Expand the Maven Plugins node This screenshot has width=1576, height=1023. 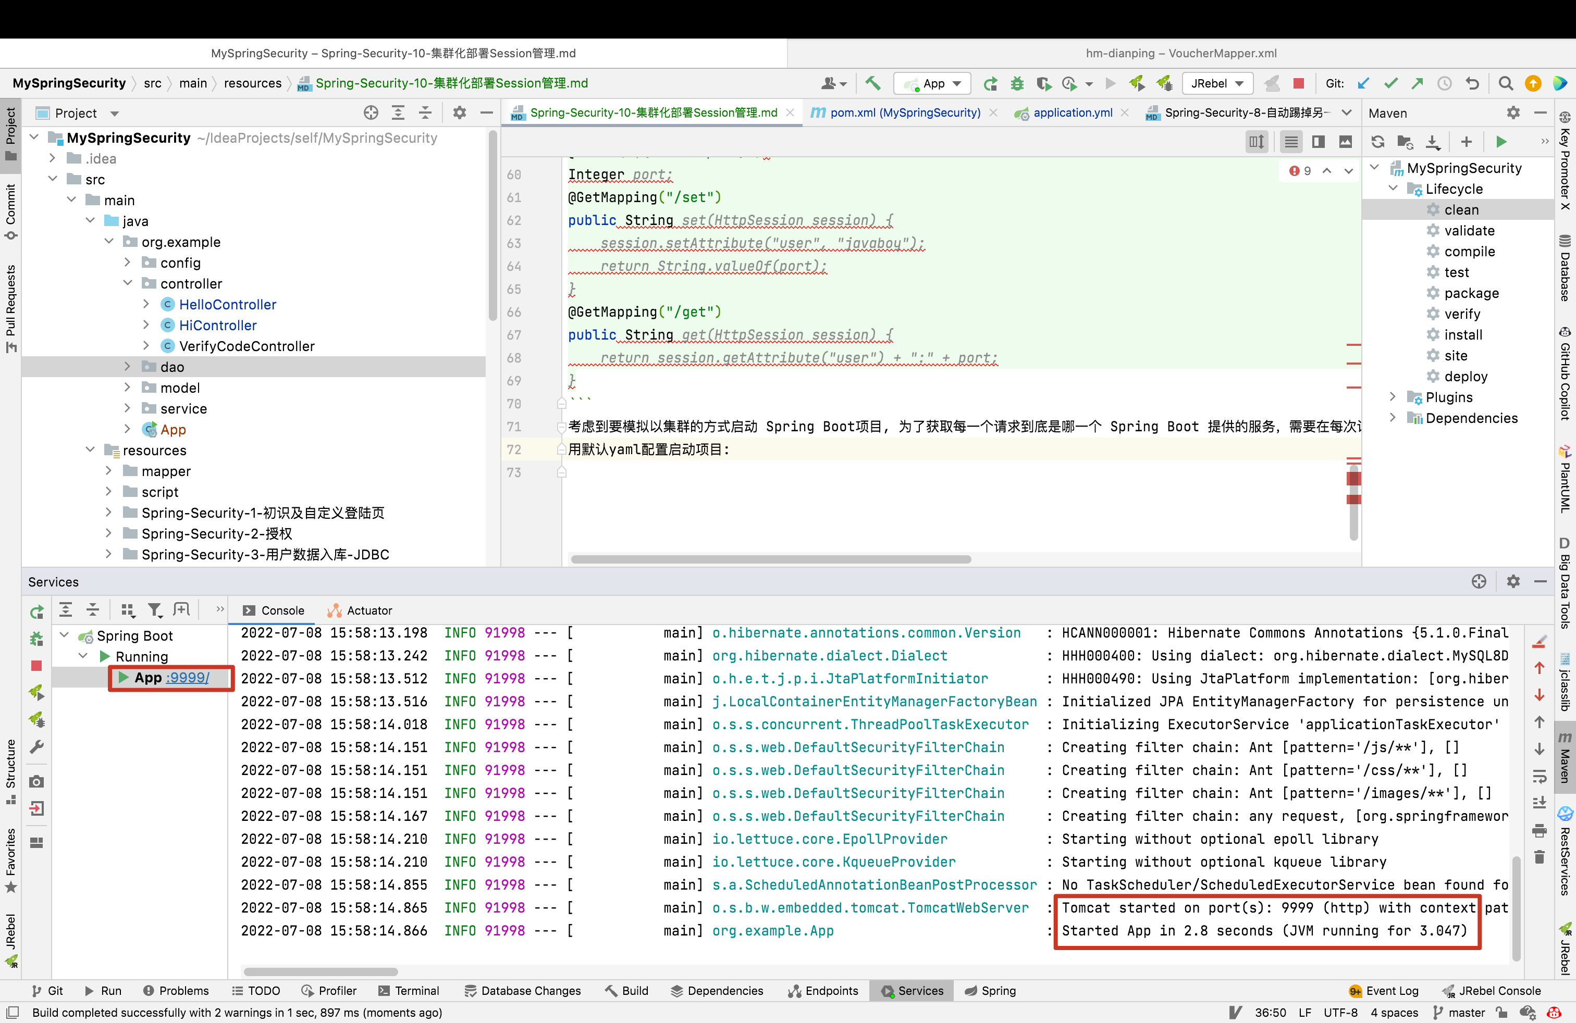pos(1393,397)
